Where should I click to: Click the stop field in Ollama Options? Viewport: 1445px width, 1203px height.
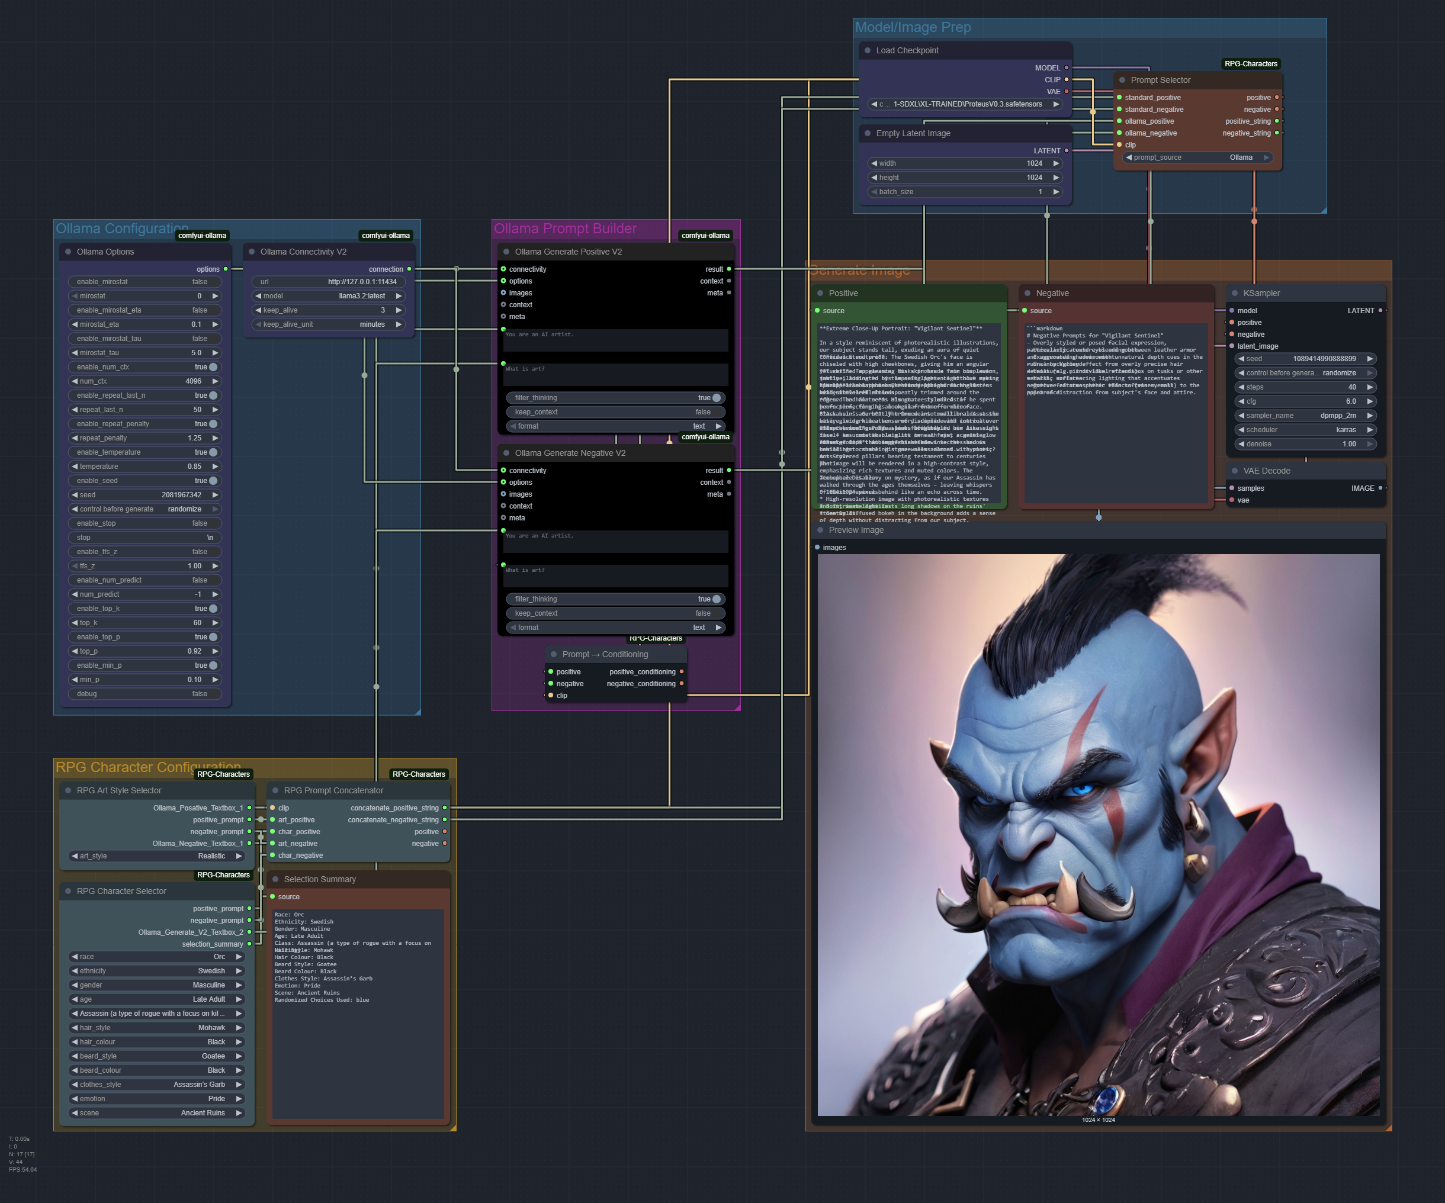145,538
